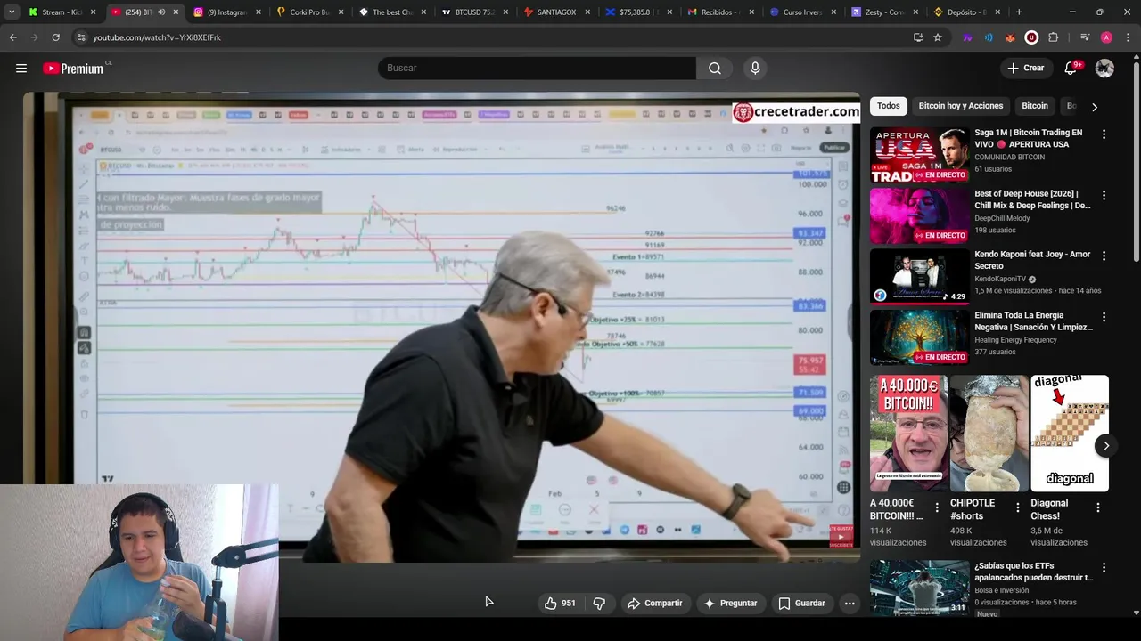The width and height of the screenshot is (1141, 641).
Task: Go to YouTube Premium home logo
Action: [x=73, y=69]
